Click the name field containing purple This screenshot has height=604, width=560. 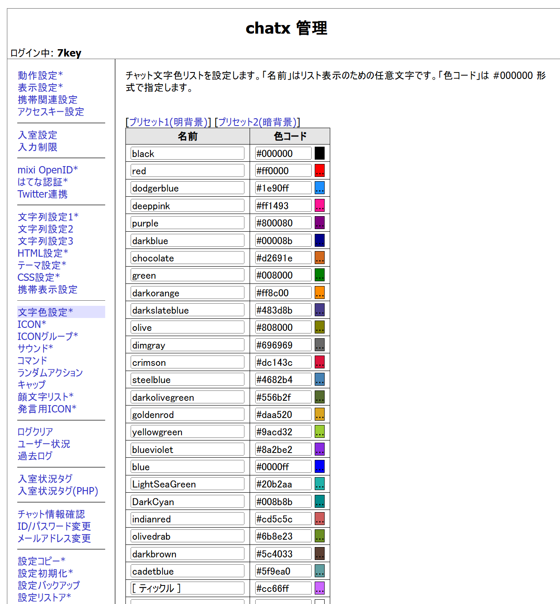(187, 223)
